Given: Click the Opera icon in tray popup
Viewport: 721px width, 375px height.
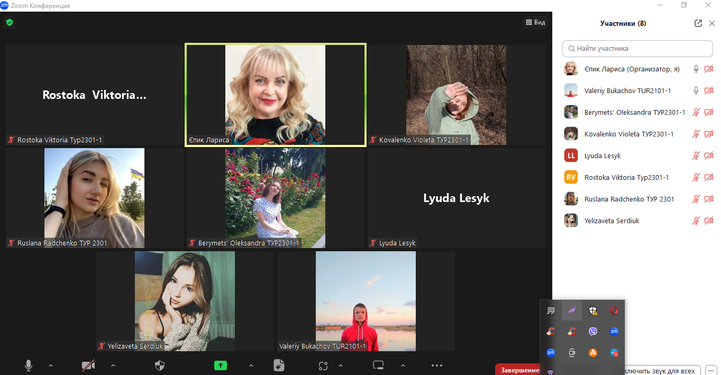Looking at the screenshot, I should coord(614,310).
